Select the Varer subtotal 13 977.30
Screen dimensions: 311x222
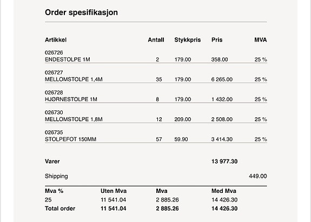click(x=224, y=161)
